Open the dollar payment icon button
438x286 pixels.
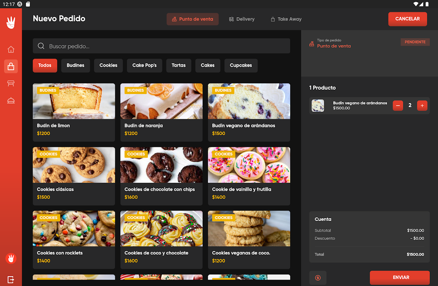click(x=318, y=278)
